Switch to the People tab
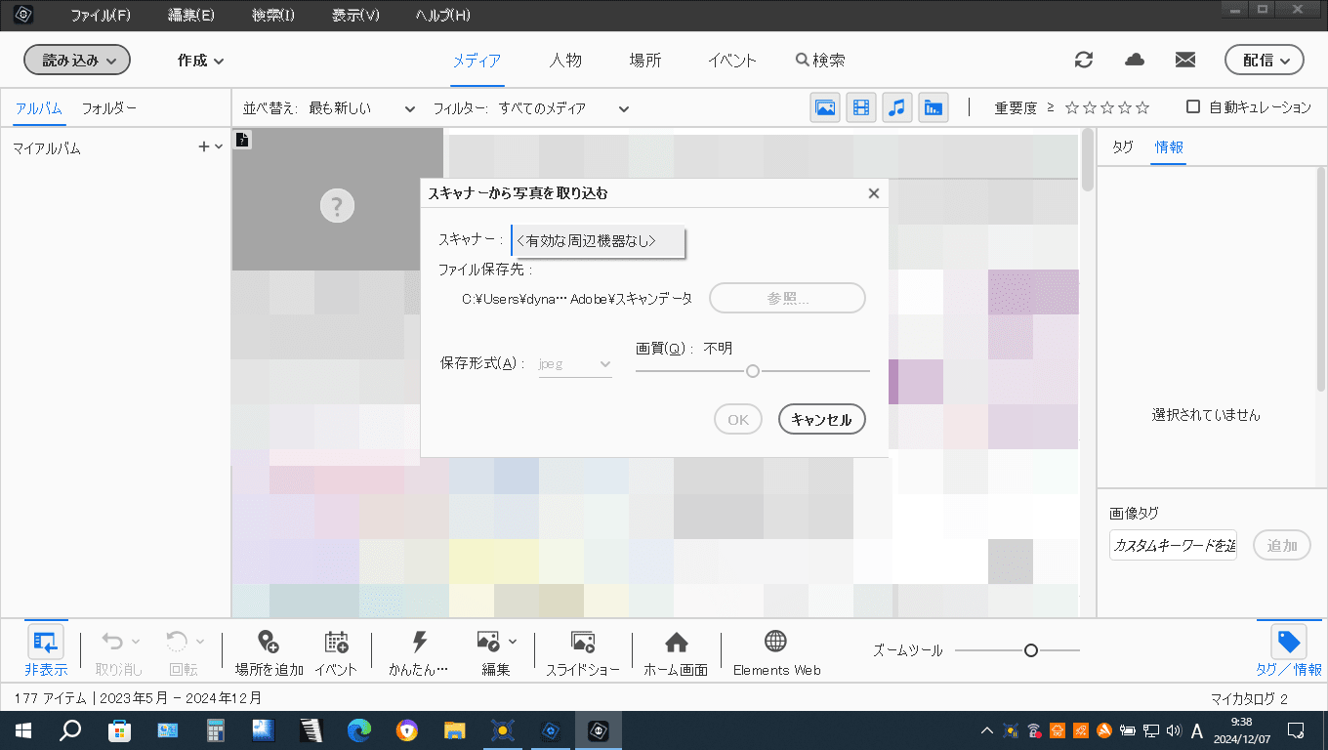 click(565, 60)
